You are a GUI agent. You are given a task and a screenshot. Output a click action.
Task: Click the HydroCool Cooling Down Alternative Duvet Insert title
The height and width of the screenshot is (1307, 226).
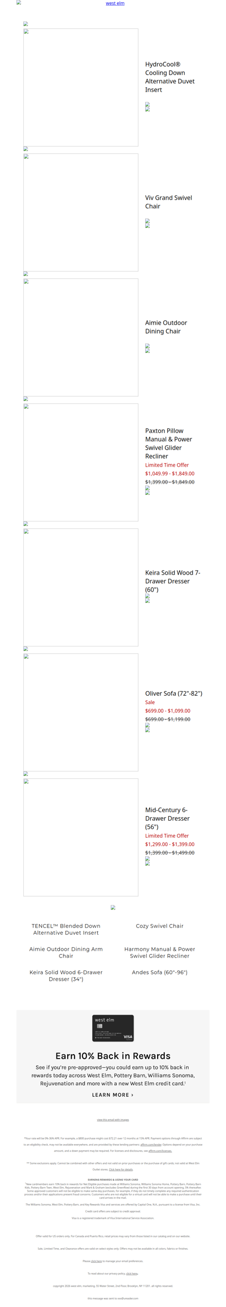169,77
